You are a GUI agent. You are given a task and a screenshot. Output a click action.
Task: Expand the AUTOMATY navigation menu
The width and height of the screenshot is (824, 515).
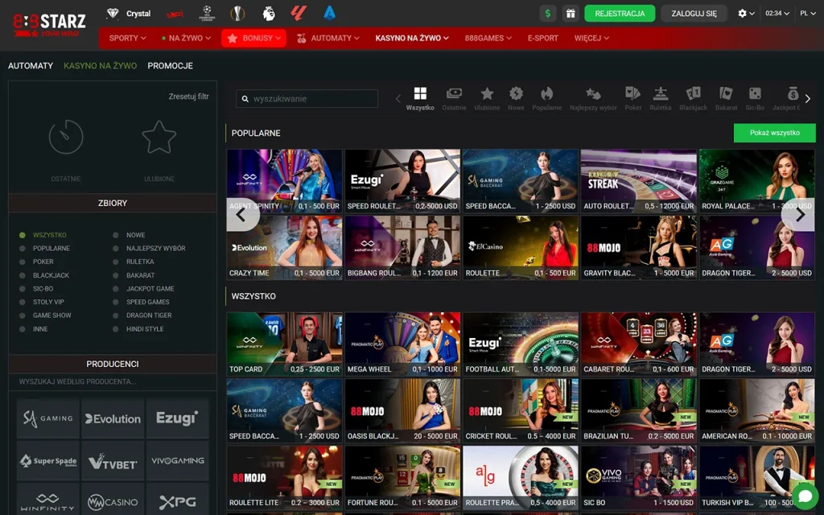(x=328, y=38)
